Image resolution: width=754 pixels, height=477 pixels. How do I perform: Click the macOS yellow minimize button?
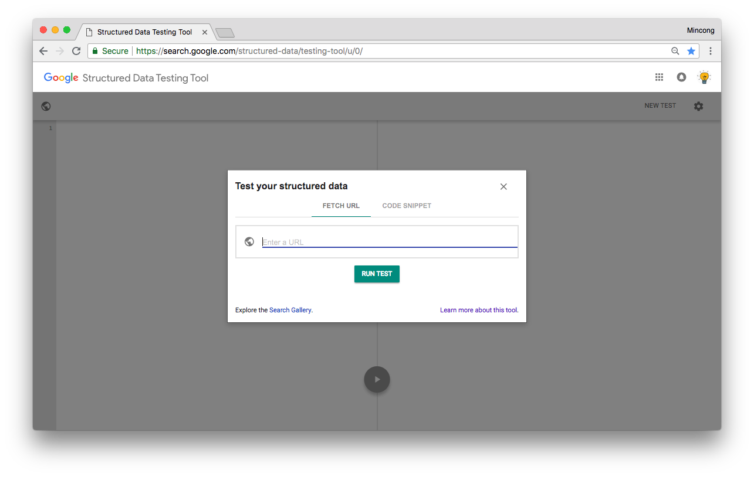coord(55,30)
